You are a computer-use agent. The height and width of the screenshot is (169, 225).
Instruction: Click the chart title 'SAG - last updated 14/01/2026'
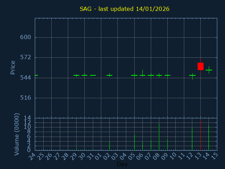[124, 9]
